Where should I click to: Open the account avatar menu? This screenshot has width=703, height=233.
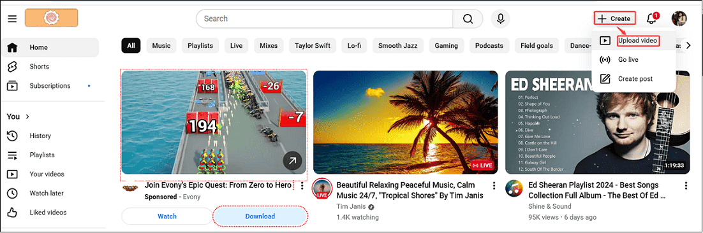pyautogui.click(x=679, y=19)
